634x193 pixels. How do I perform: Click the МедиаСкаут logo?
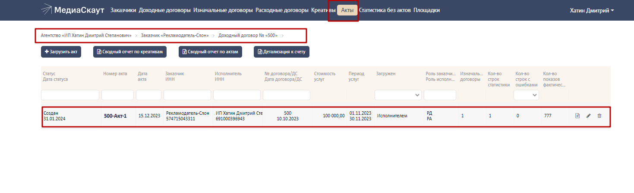click(73, 10)
